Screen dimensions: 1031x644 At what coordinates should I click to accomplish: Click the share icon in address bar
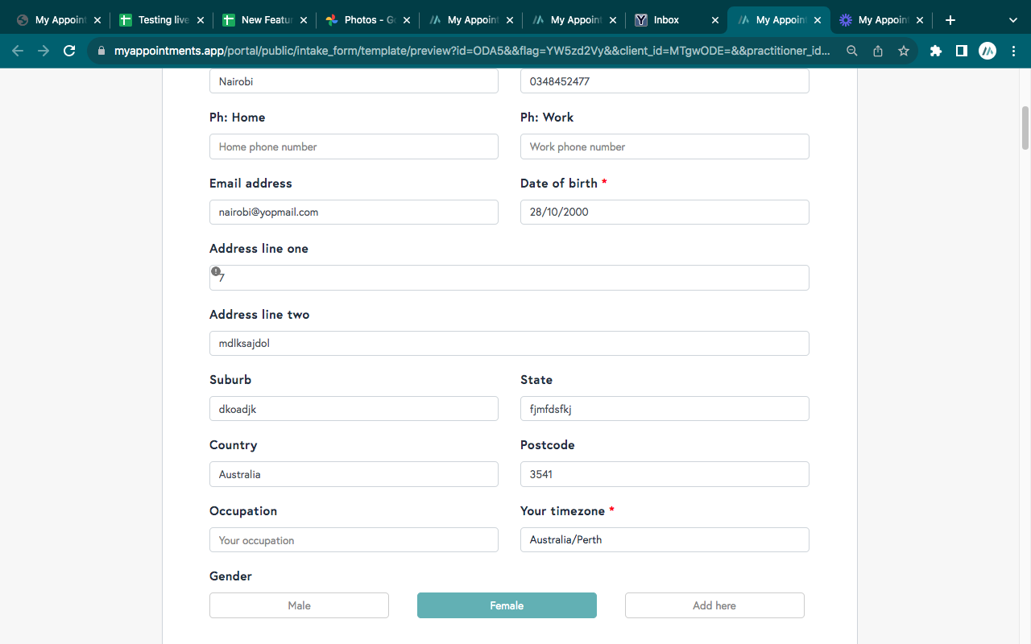click(x=878, y=51)
